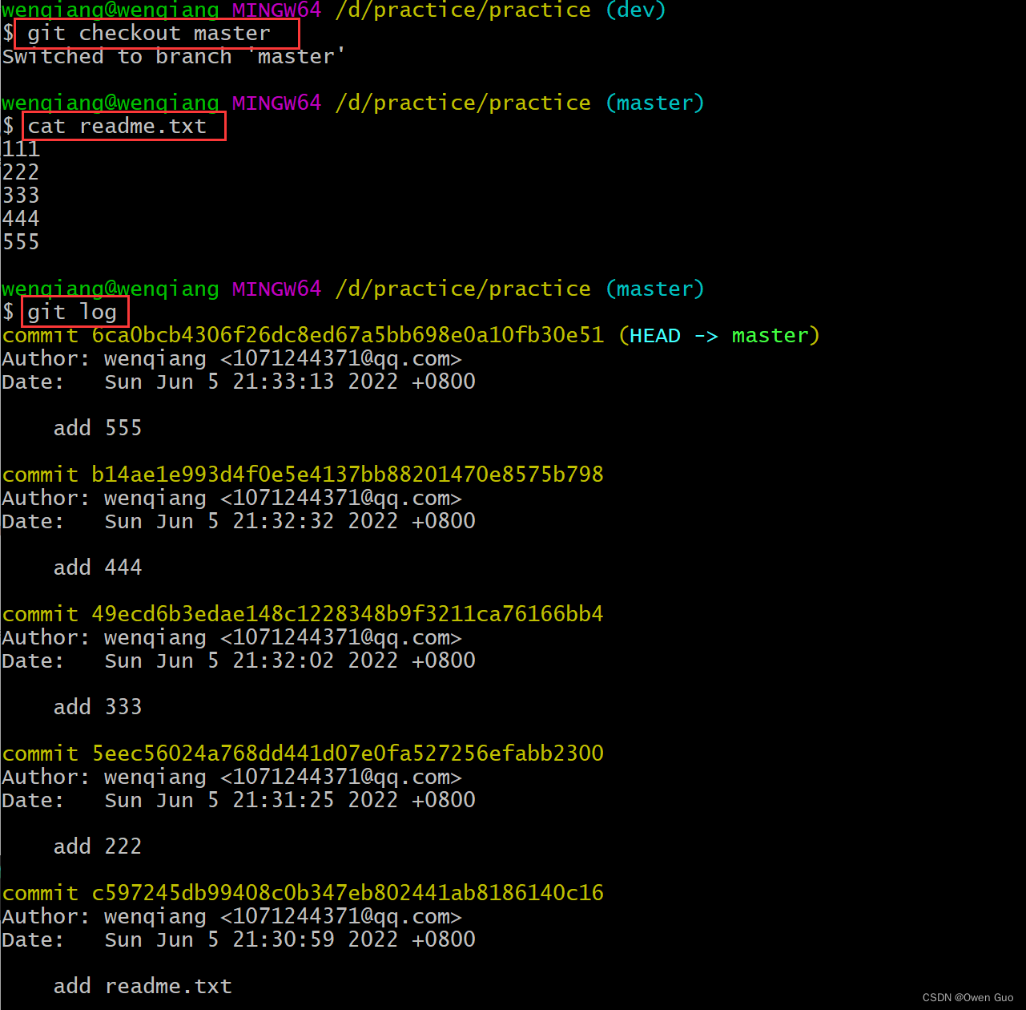Click the Author line under commit 6ca0bcb4
The image size is (1026, 1010).
[x=232, y=359]
